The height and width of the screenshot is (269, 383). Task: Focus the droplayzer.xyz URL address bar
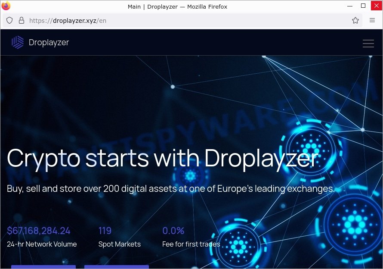coord(172,20)
